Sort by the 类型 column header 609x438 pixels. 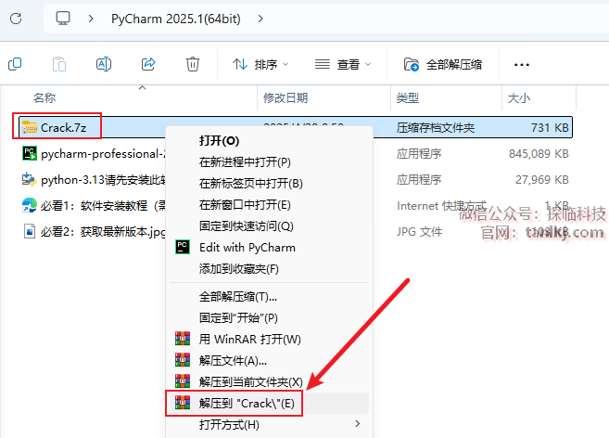click(x=408, y=98)
